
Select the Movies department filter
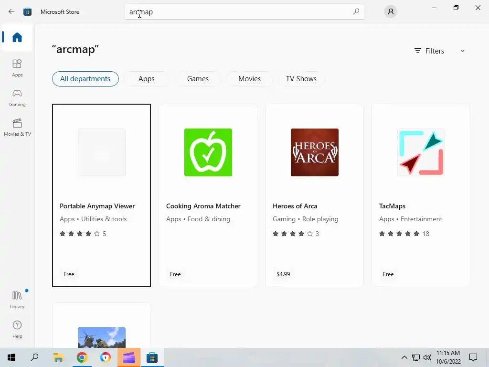(249, 79)
